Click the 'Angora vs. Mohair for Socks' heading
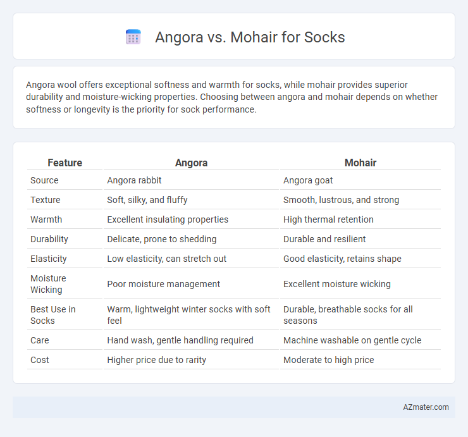The height and width of the screenshot is (437, 468). pos(250,37)
